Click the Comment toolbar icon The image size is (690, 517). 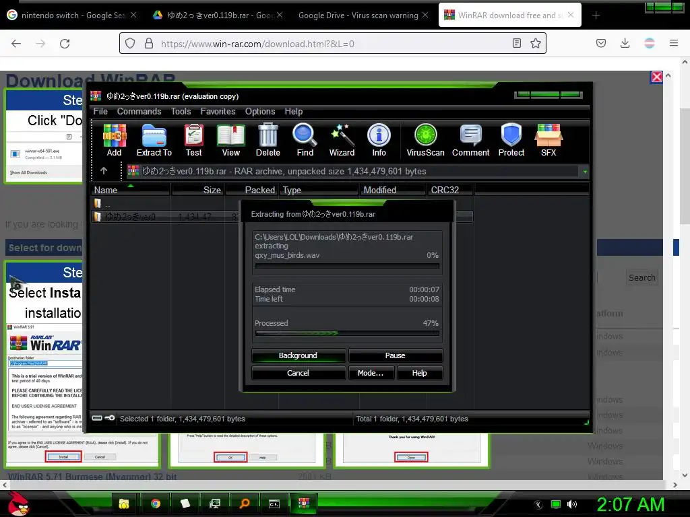click(470, 140)
